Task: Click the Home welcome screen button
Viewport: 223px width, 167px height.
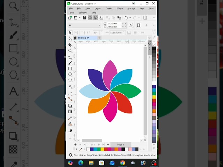Action: (75, 38)
